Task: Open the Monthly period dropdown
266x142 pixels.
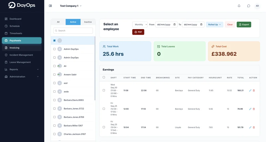Action: [140, 24]
